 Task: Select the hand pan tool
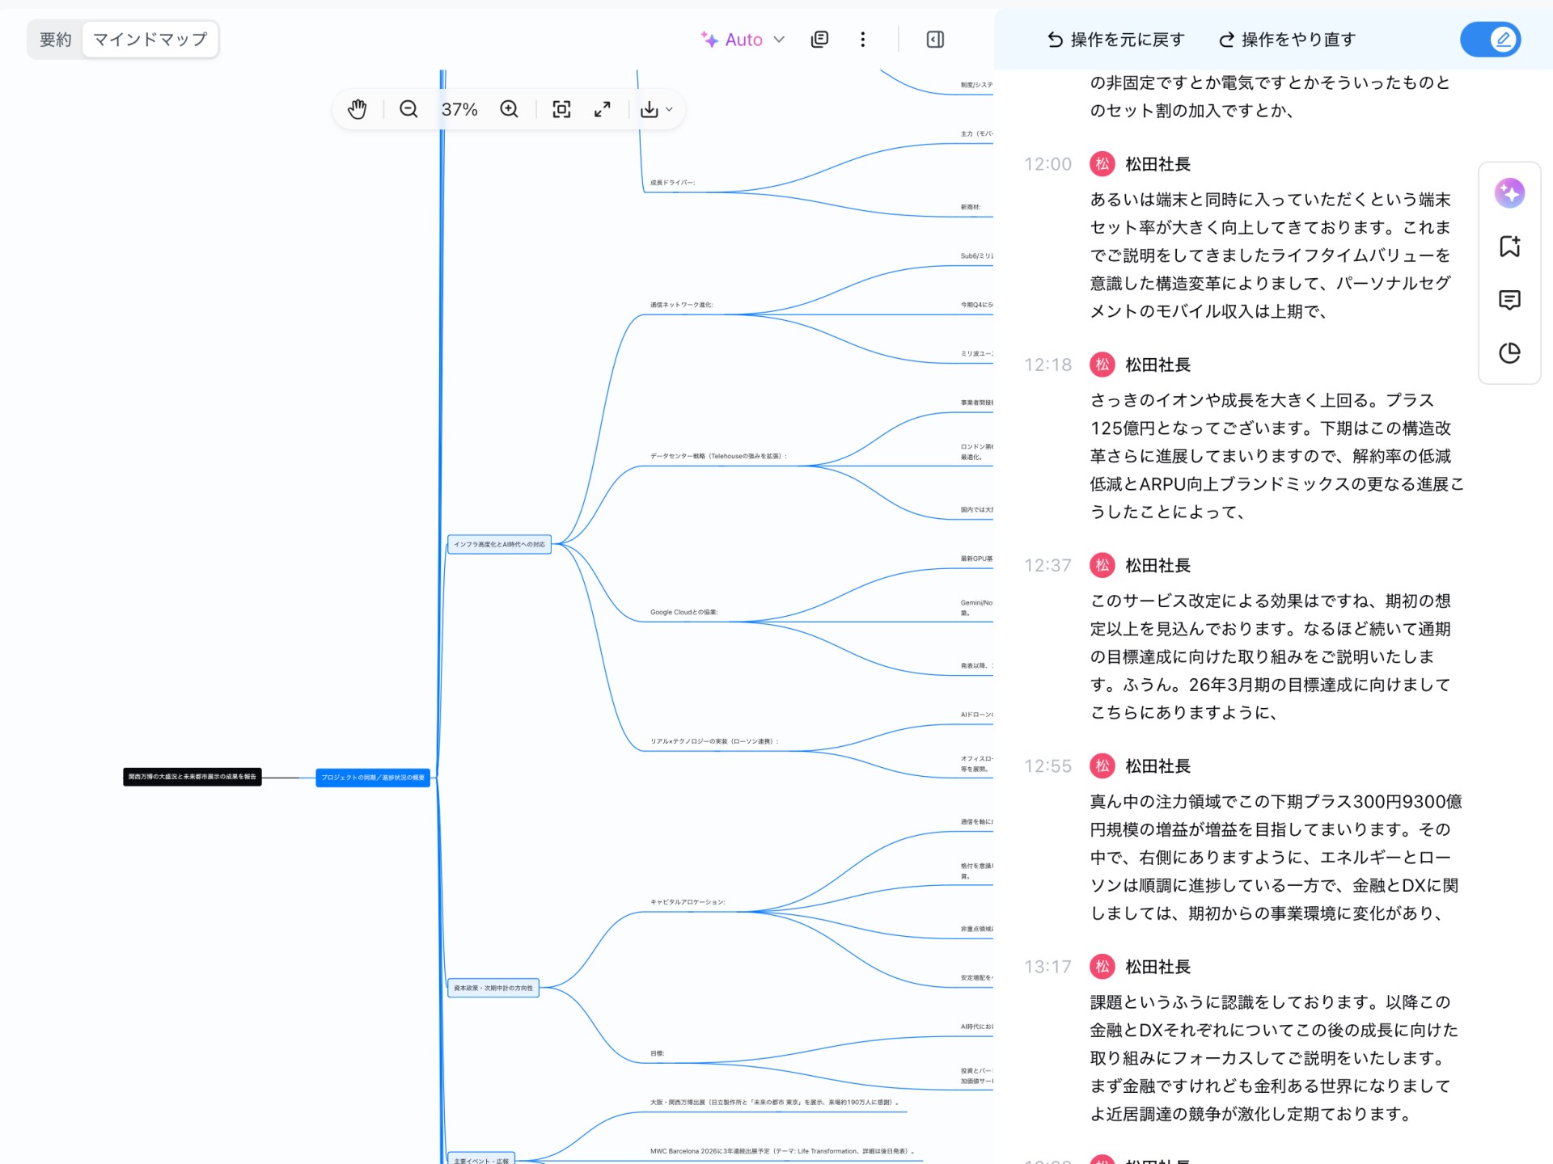click(357, 109)
